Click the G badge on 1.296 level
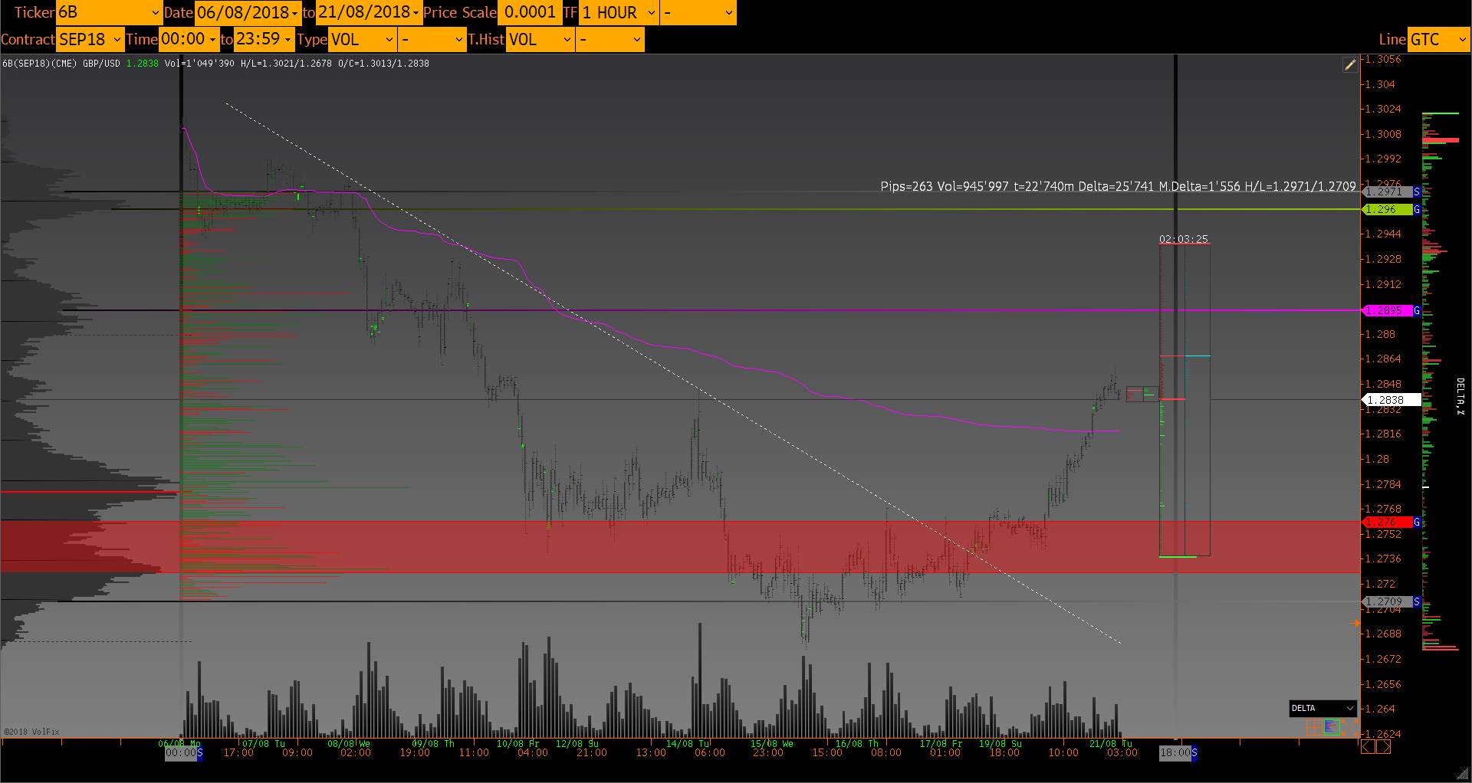The height and width of the screenshot is (783, 1472). [1417, 209]
